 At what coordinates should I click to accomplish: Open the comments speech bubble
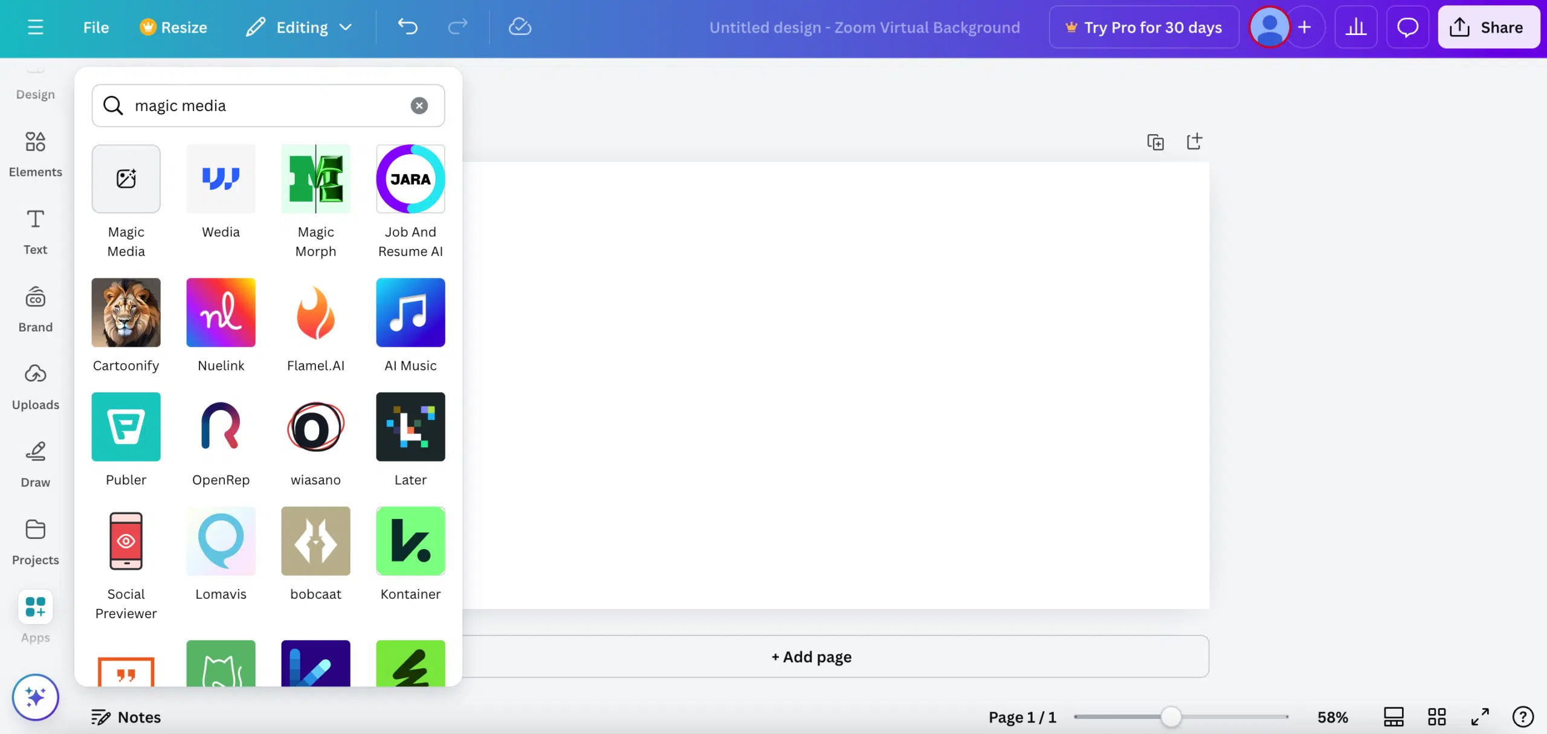(x=1407, y=27)
